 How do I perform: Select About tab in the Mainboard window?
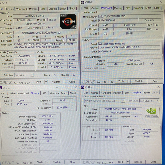(x=157, y=8)
